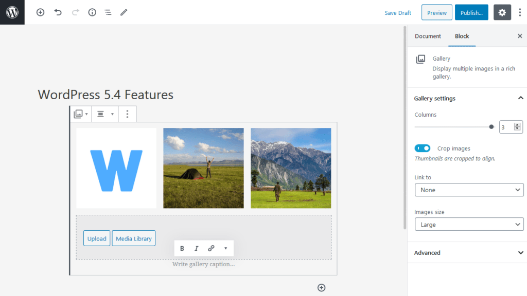Click the post title WordPress 5.4 Features
This screenshot has height=296, width=527.
(106, 95)
